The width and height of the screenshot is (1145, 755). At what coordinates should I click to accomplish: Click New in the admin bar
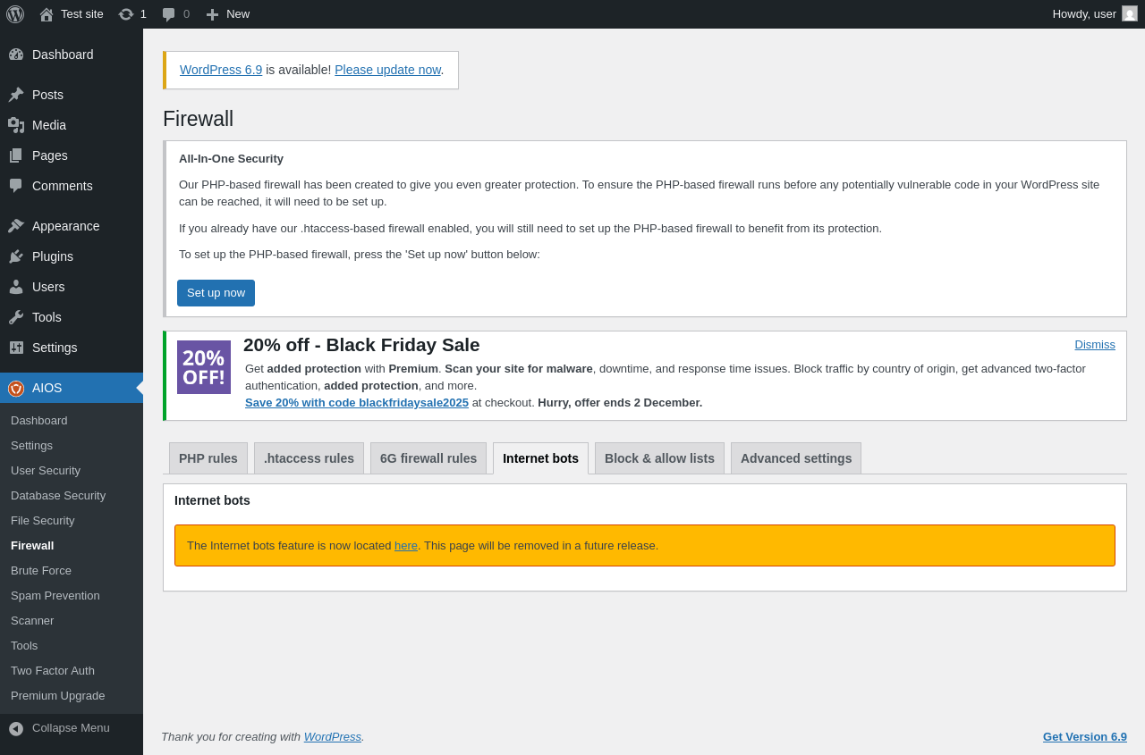tap(228, 14)
